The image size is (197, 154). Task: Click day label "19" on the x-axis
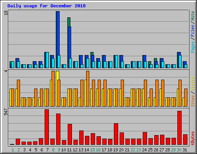coord(115,150)
